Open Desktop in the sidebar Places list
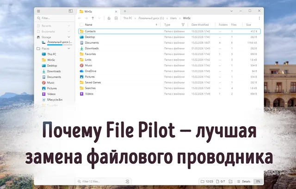Screen dimensions: 296x189 pyautogui.click(x=52, y=65)
